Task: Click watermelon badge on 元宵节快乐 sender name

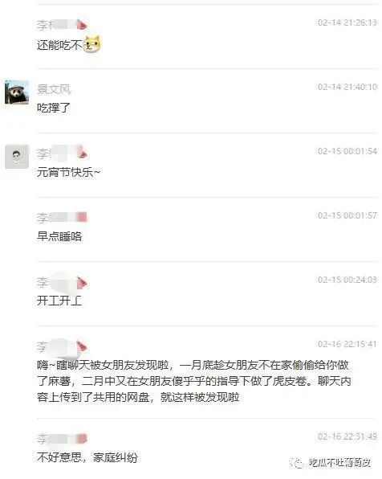Action: (82, 153)
